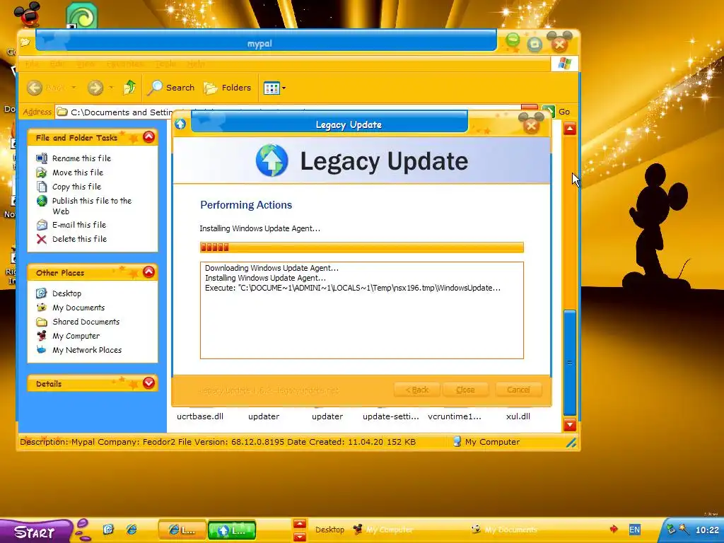Screen dimensions: 724x543
Task: Click the Up folder icon in mypal toolbar
Action: point(129,87)
